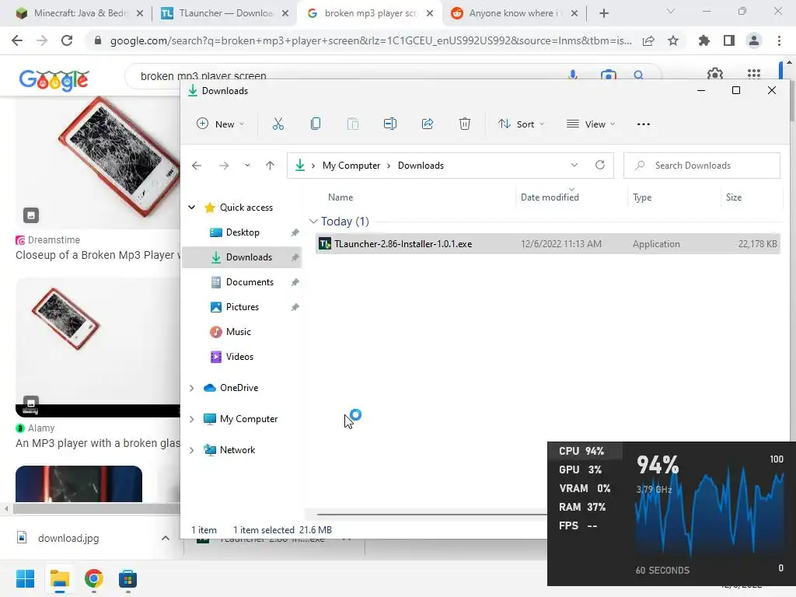
Task: Expand OneDrive in navigation pane
Action: (191, 388)
